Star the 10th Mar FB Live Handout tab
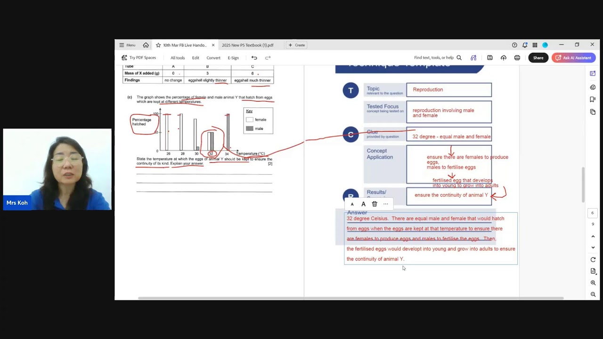 (158, 45)
